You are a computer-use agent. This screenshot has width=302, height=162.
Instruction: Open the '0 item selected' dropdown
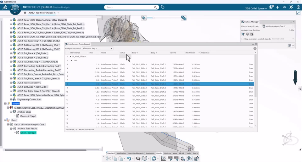click(282, 39)
